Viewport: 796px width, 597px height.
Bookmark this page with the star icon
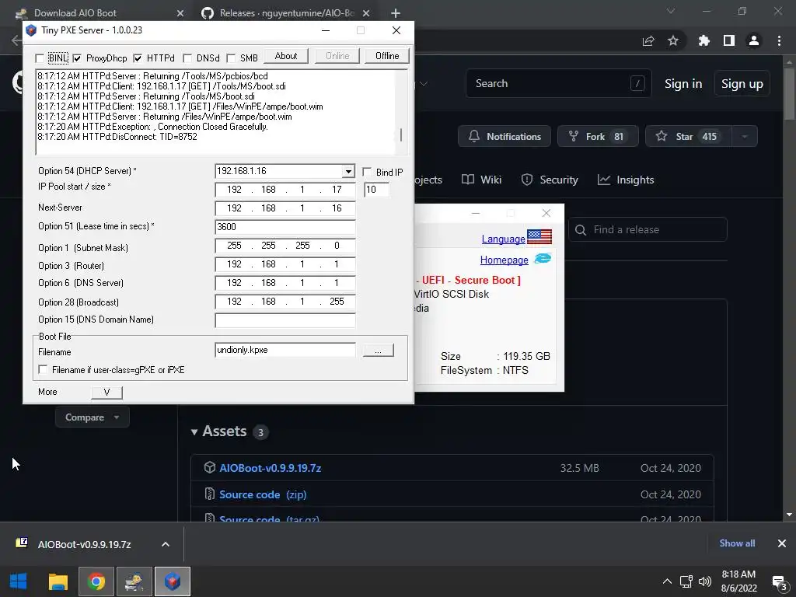point(673,40)
